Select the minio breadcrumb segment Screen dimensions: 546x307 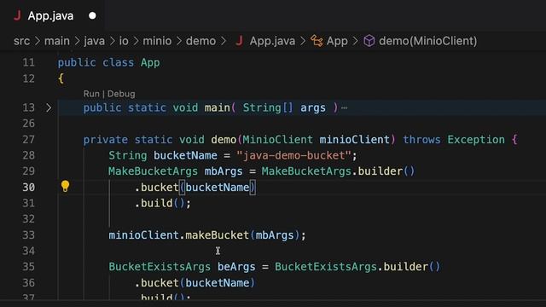coord(157,41)
